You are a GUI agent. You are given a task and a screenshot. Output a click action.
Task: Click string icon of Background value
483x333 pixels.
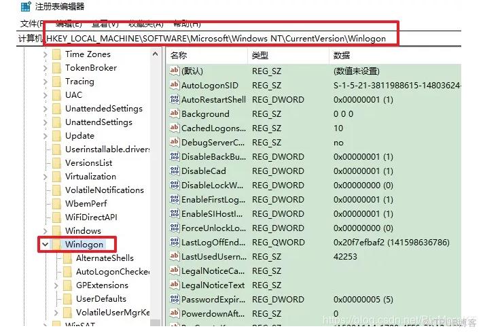point(175,113)
